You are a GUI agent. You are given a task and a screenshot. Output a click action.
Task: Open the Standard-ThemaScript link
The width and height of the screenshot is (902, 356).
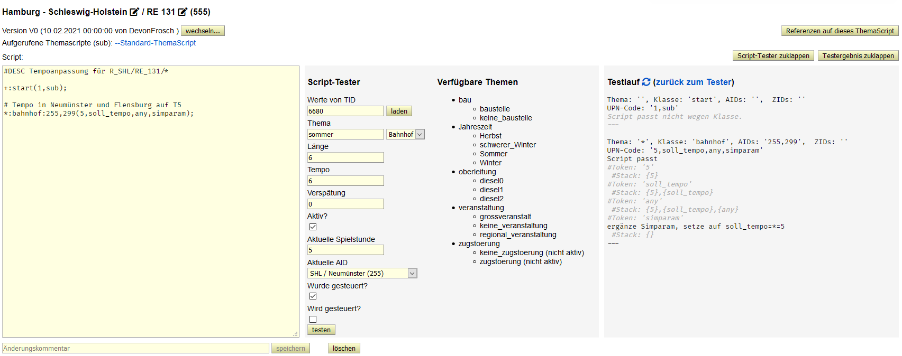coord(156,43)
